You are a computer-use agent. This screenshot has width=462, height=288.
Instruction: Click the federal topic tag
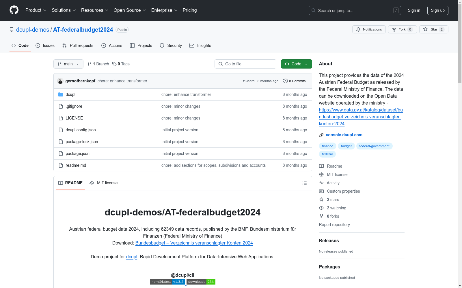[327, 154]
